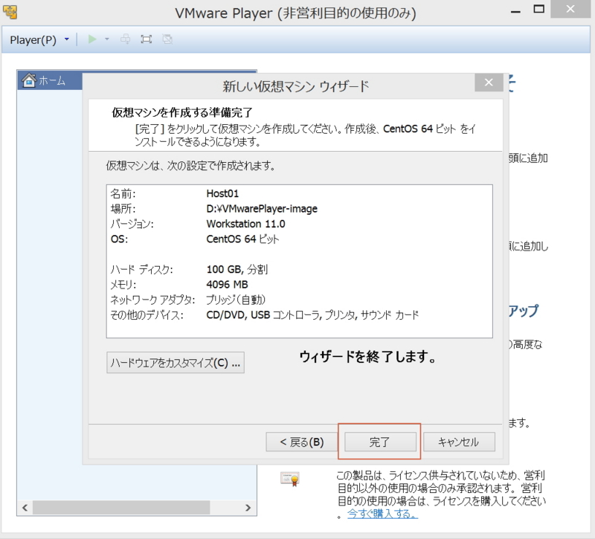The width and height of the screenshot is (595, 539).
Task: Click the CD/DVD, USB コントローラ devices value
Action: click(x=312, y=314)
